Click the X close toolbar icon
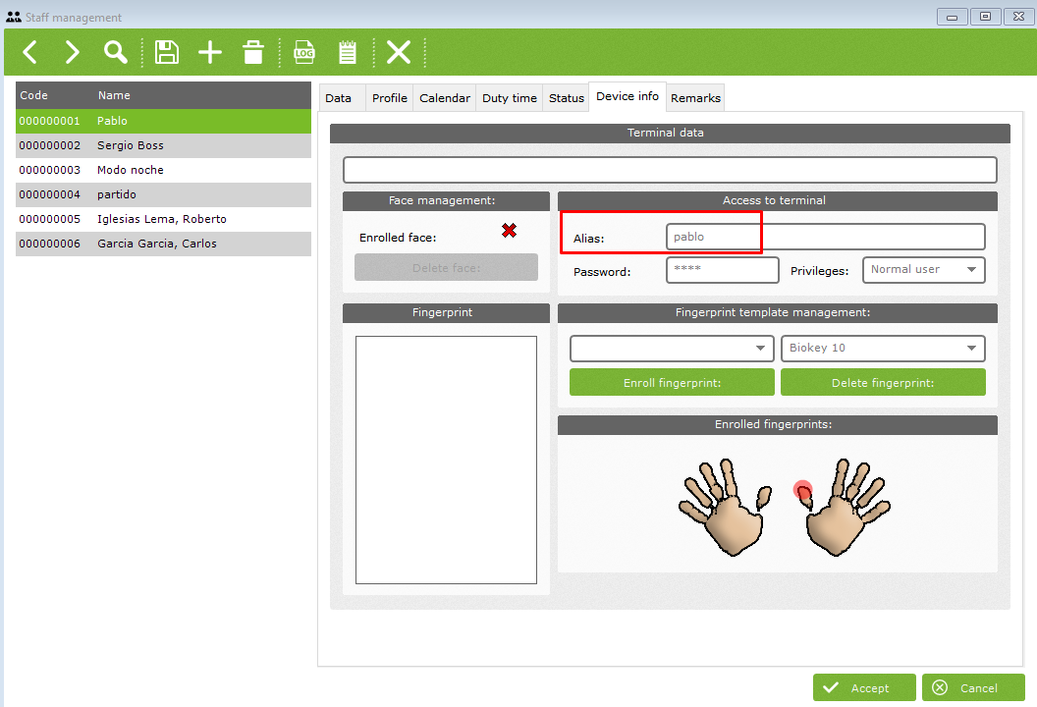 point(399,52)
